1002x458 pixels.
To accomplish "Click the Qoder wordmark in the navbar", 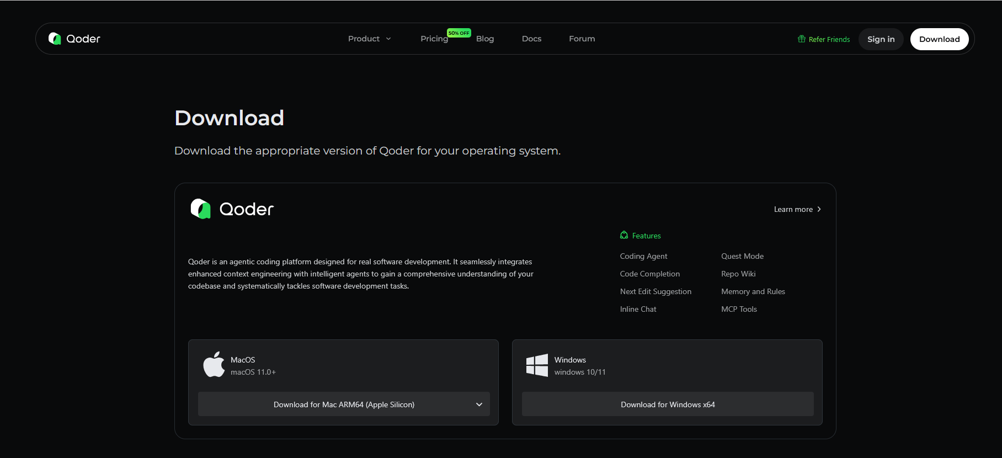I will [x=83, y=39].
